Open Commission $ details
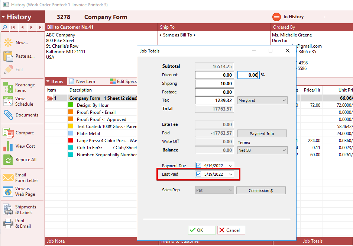This screenshot has width=353, height=246. tap(261, 190)
